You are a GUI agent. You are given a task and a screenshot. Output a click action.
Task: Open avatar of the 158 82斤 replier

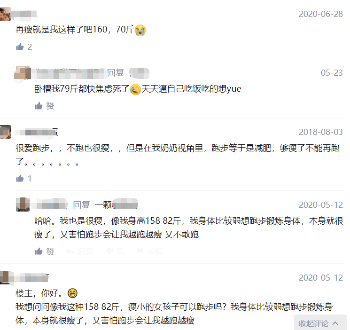23,204
